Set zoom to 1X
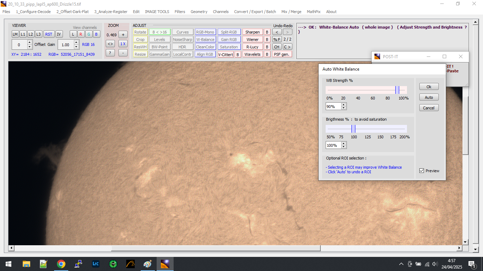Viewport: 483px width, 271px height. click(x=123, y=44)
